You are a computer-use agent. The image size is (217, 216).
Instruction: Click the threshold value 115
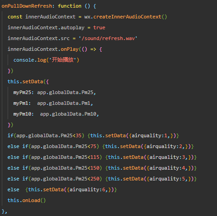point(95,157)
